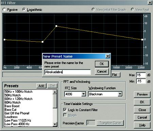The height and width of the screenshot is (131, 153).
Task: Select the filter point at graph peak
Action: [x=56, y=26]
